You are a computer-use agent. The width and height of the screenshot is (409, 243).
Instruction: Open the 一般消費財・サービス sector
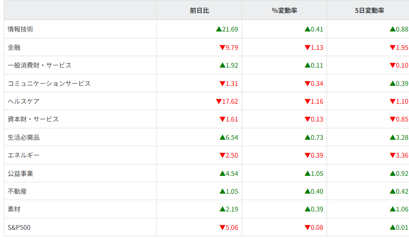click(40, 65)
